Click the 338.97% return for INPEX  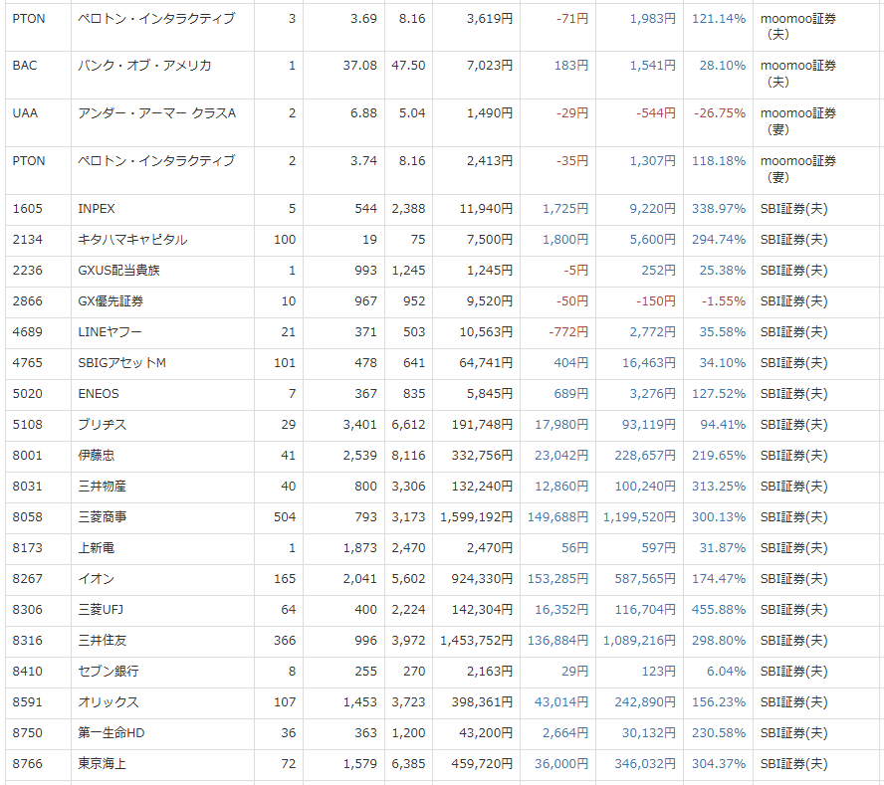pos(719,209)
